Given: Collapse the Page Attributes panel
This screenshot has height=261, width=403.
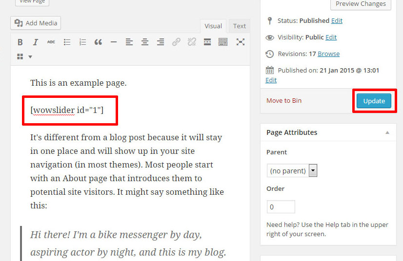Looking at the screenshot, I should click(387, 132).
